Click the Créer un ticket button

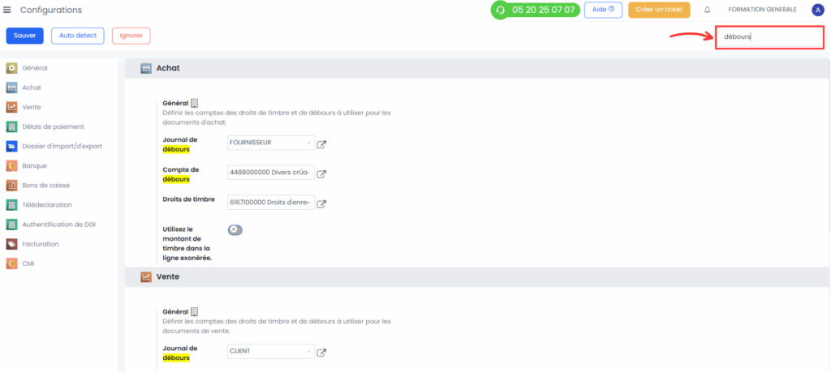(x=659, y=10)
